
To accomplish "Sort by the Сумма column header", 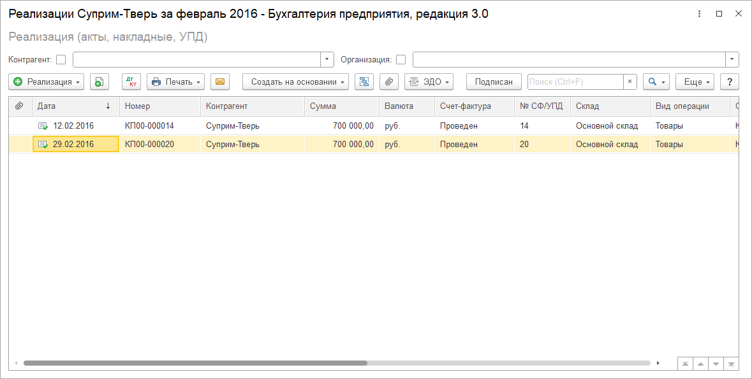I will pyautogui.click(x=341, y=106).
